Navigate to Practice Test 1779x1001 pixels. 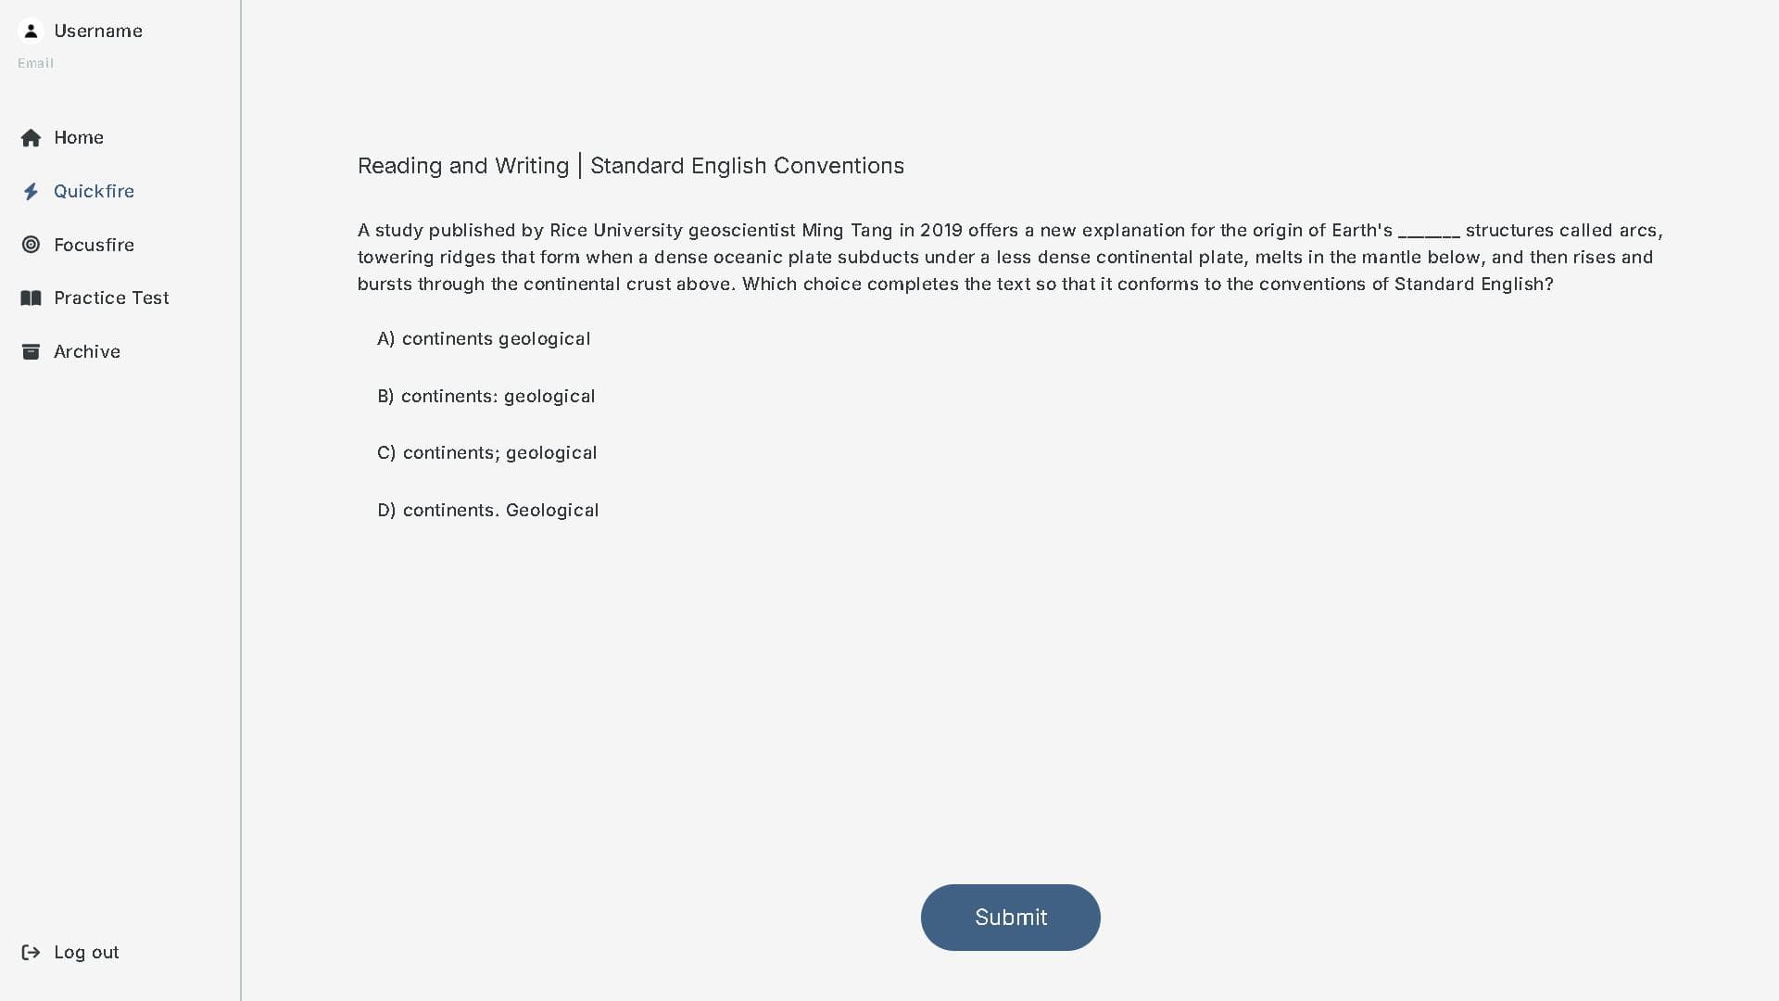[x=111, y=298]
